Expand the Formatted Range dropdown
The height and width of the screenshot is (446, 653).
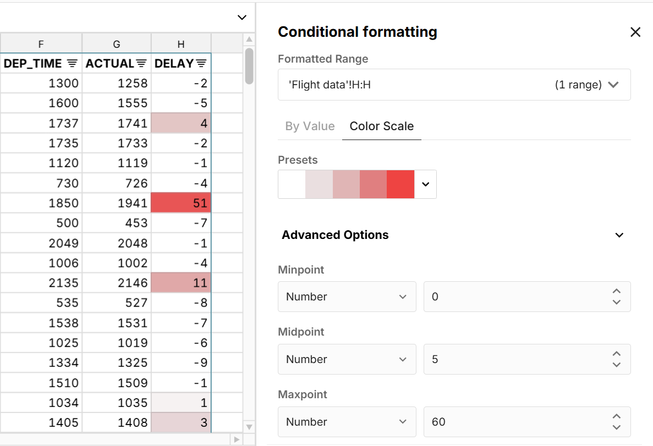click(613, 85)
